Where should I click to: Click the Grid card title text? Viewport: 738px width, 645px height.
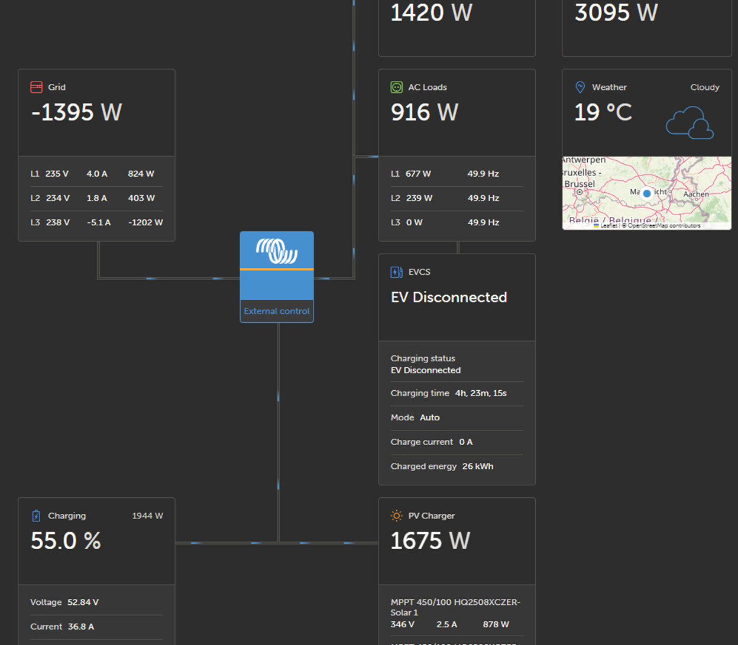click(57, 87)
